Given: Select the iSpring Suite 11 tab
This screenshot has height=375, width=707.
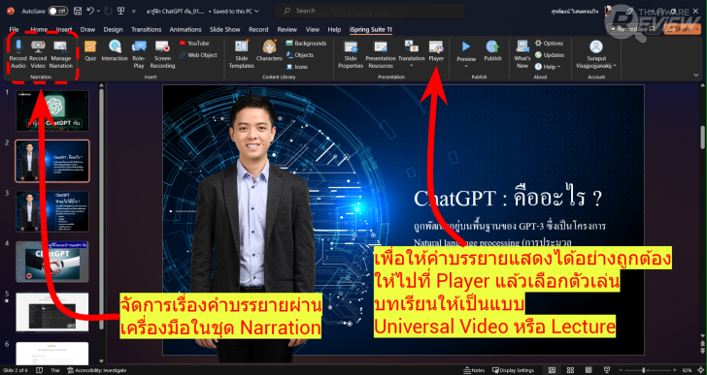Looking at the screenshot, I should point(371,29).
